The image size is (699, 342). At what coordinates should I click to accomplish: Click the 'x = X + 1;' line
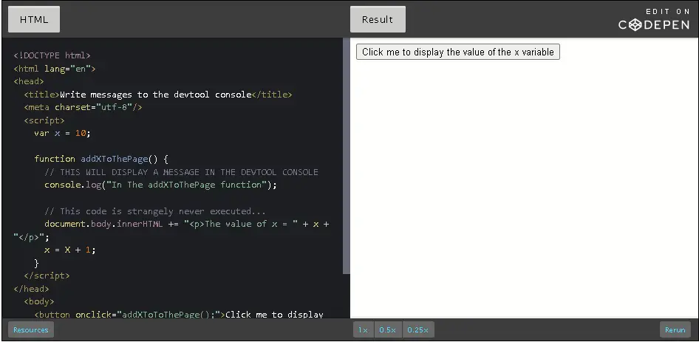click(x=70, y=250)
